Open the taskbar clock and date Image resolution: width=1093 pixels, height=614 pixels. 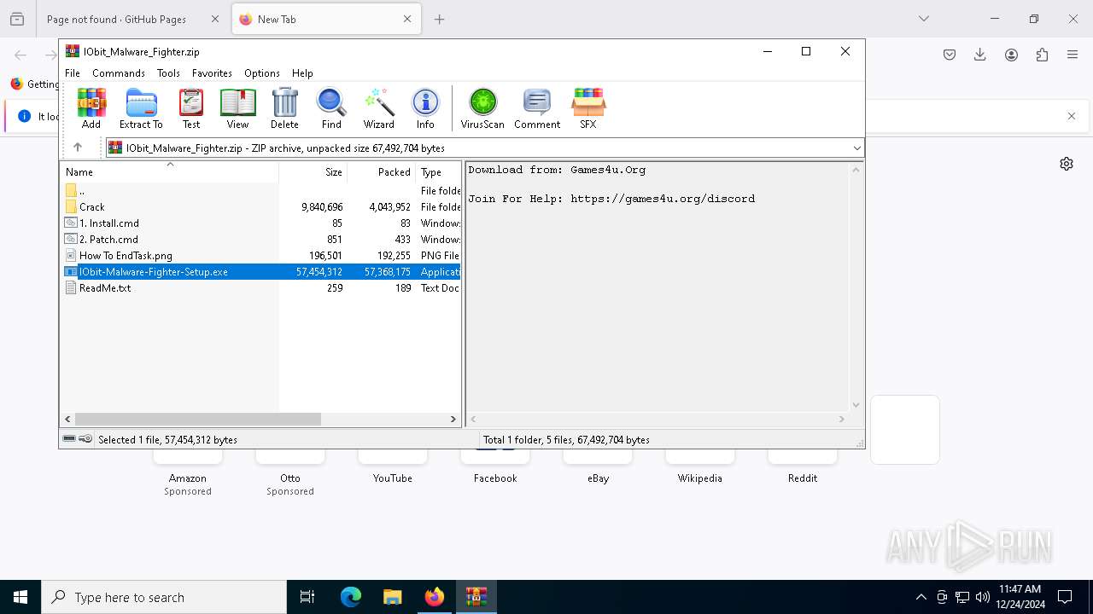(x=1020, y=597)
